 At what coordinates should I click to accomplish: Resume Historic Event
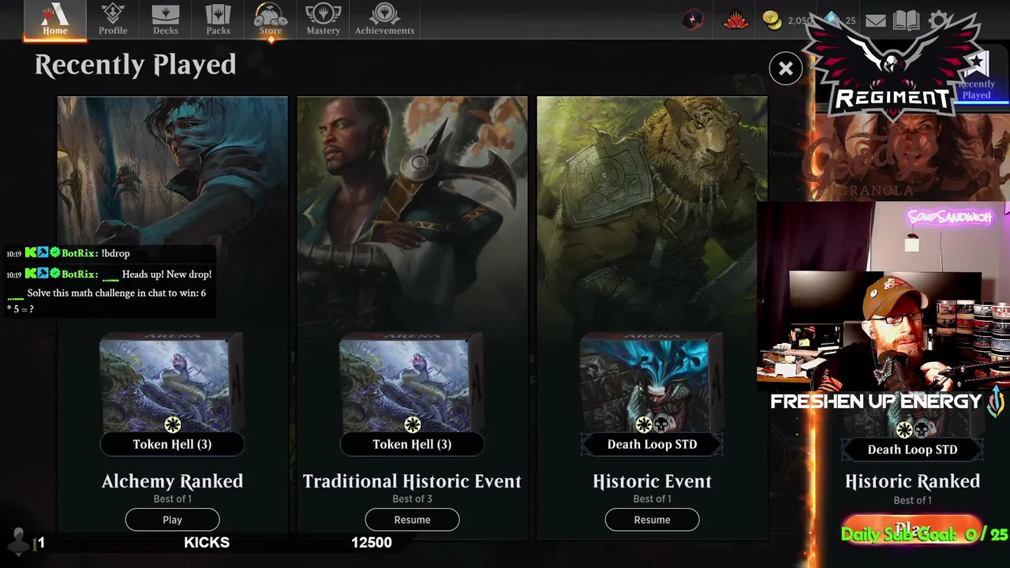[652, 520]
